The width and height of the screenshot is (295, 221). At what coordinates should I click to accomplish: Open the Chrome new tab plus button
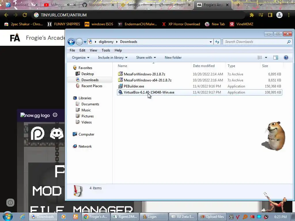238,5
